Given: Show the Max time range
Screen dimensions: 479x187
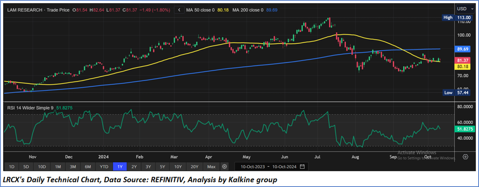Looking at the screenshot, I should (211, 166).
